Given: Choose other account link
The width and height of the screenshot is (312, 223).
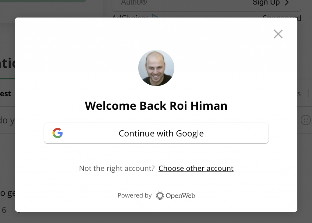Looking at the screenshot, I should tap(196, 168).
